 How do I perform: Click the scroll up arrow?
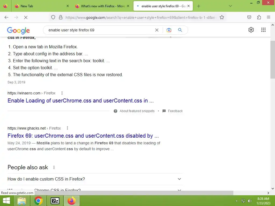point(273,25)
